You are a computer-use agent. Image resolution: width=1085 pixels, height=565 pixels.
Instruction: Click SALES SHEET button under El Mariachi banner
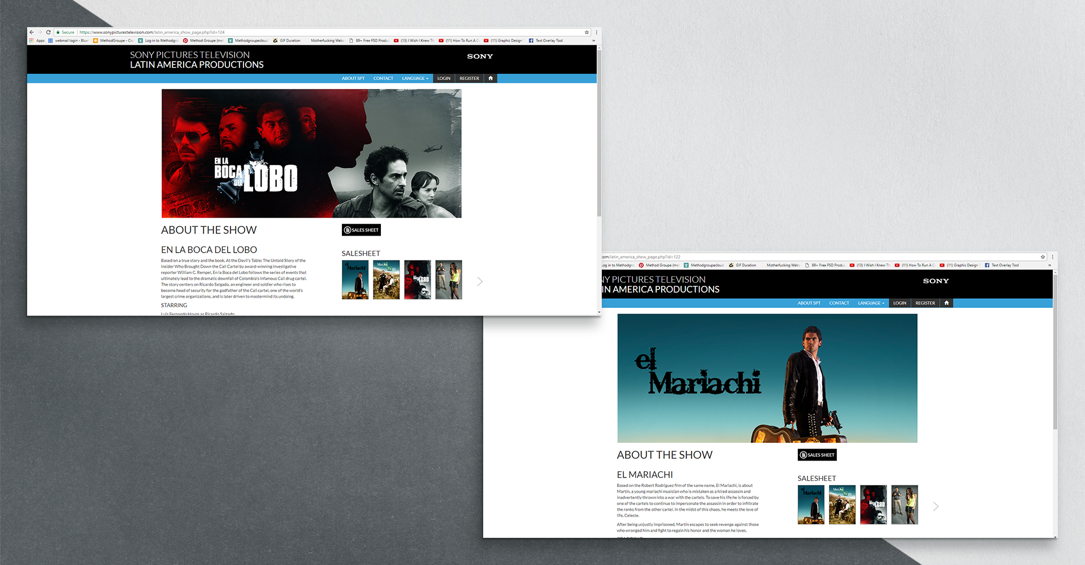pyautogui.click(x=817, y=455)
